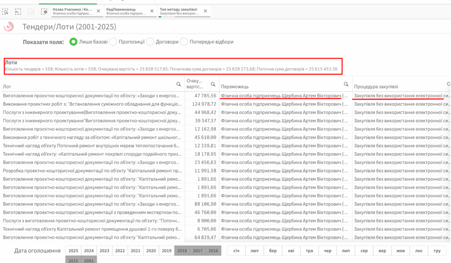Filter by year 2025
Viewport: 451px width, 263px height.
74,251
